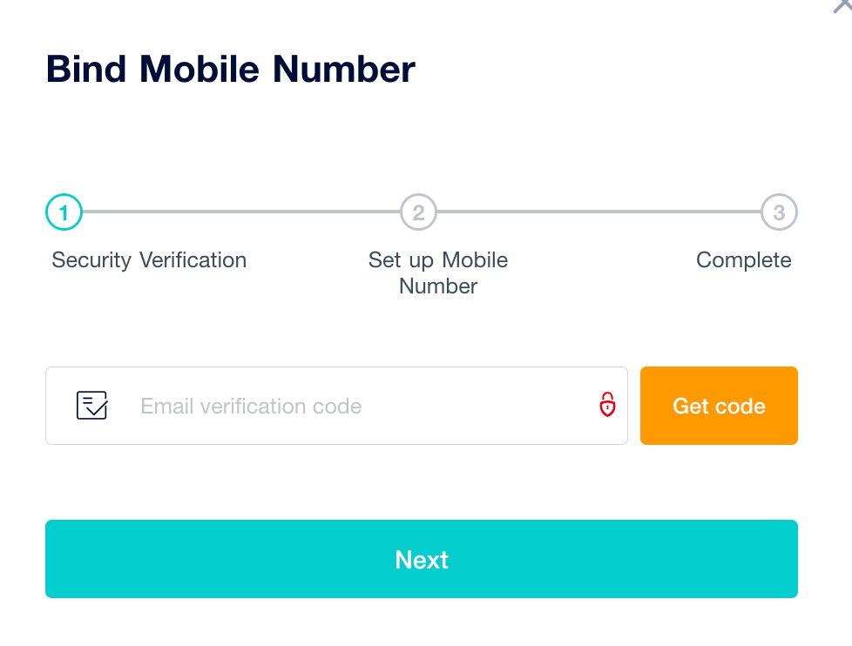
Task: Click the Bind Mobile Number title
Action: click(x=230, y=69)
